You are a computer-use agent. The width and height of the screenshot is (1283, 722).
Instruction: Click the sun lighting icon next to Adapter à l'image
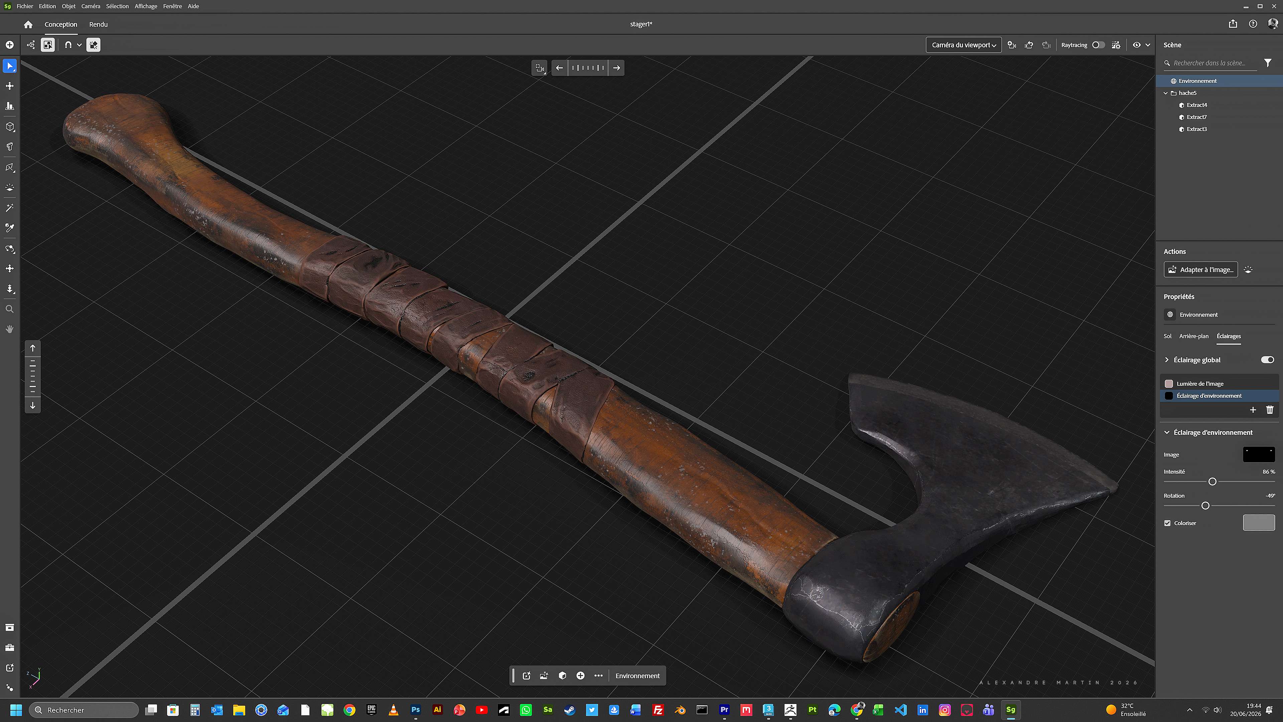[1248, 269]
